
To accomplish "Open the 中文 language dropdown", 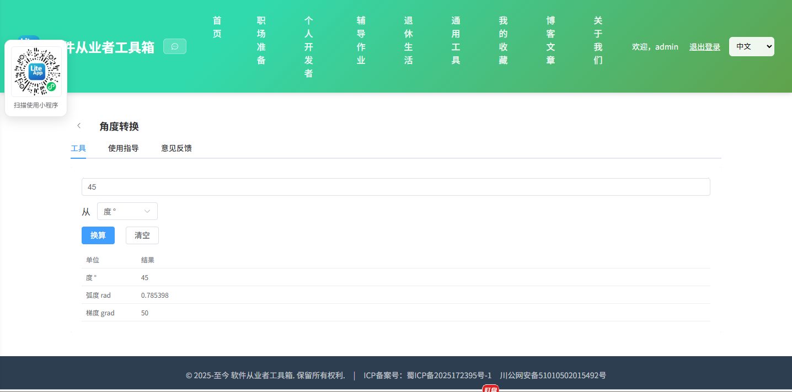I will (752, 46).
